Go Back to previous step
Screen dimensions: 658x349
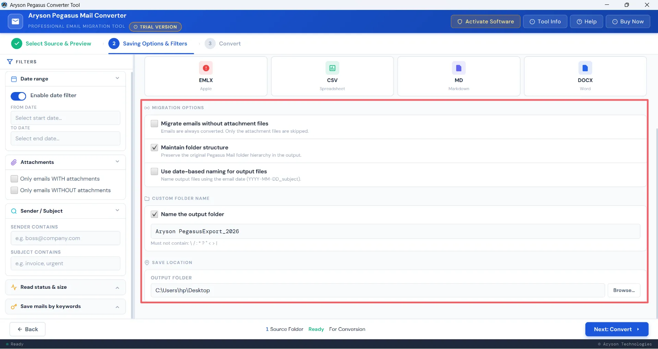[27, 329]
